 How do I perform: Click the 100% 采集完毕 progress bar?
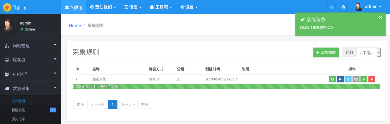click(226, 86)
